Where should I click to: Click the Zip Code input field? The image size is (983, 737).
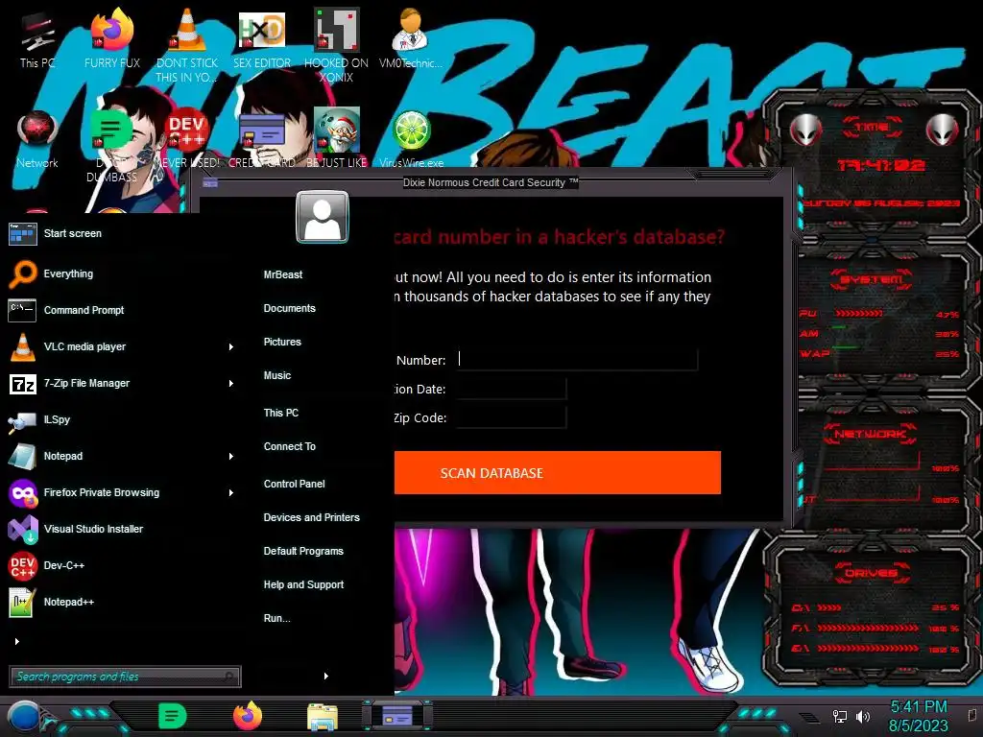point(511,417)
